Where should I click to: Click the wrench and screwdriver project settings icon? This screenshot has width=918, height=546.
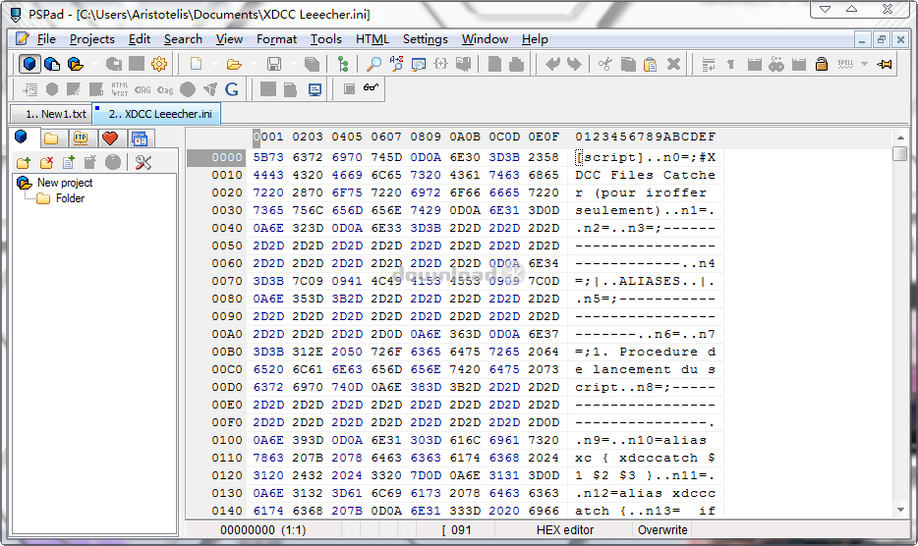pos(143,163)
